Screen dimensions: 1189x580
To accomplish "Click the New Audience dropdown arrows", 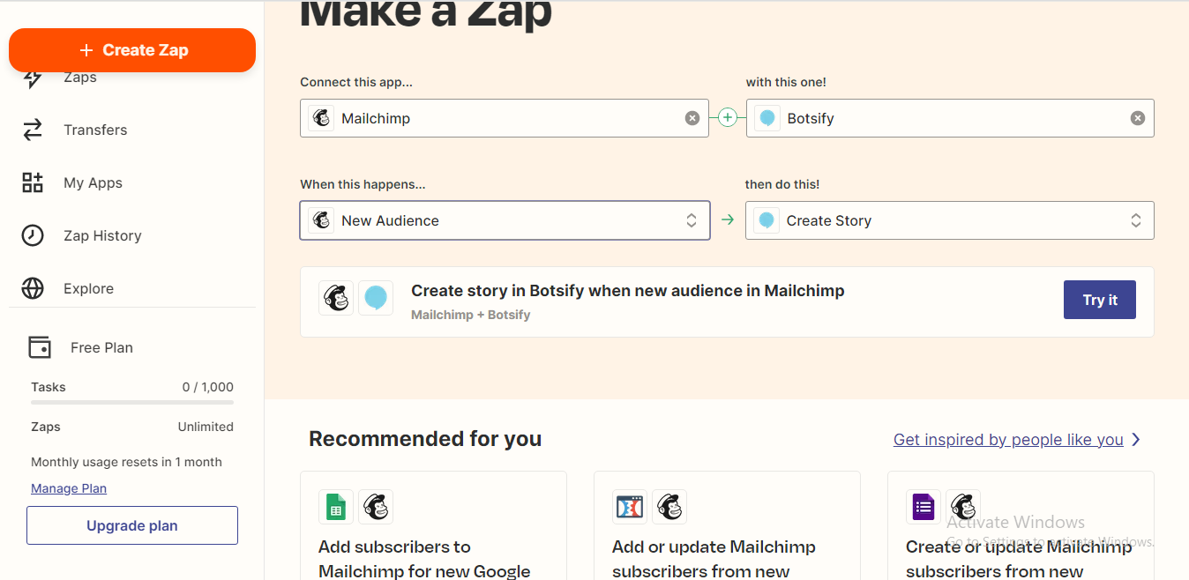I will point(692,220).
